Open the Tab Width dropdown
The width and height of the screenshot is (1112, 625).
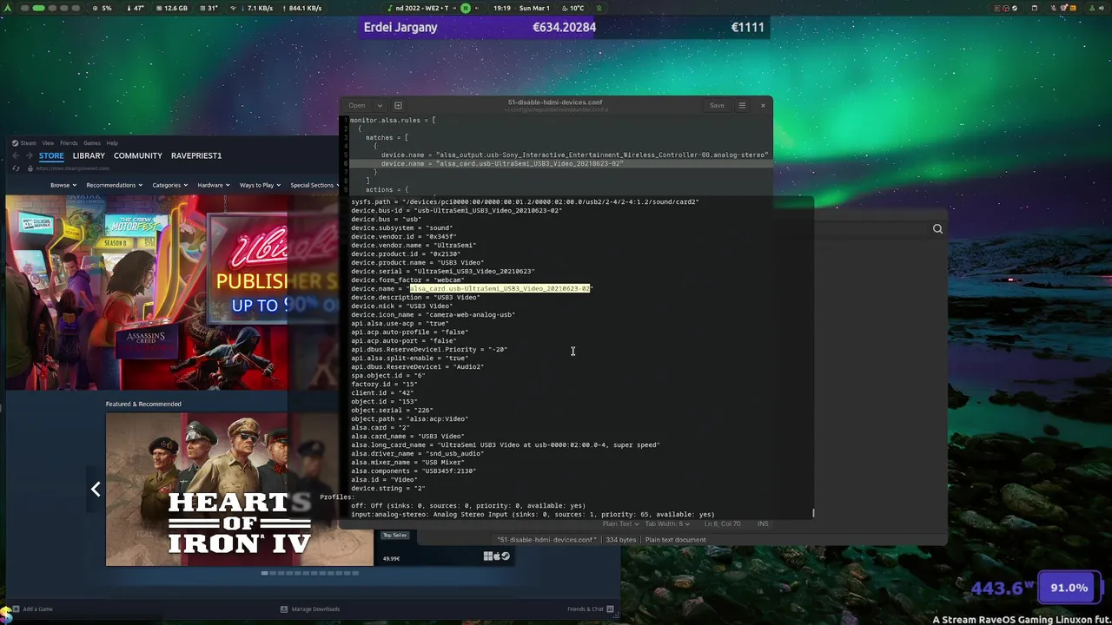667,523
